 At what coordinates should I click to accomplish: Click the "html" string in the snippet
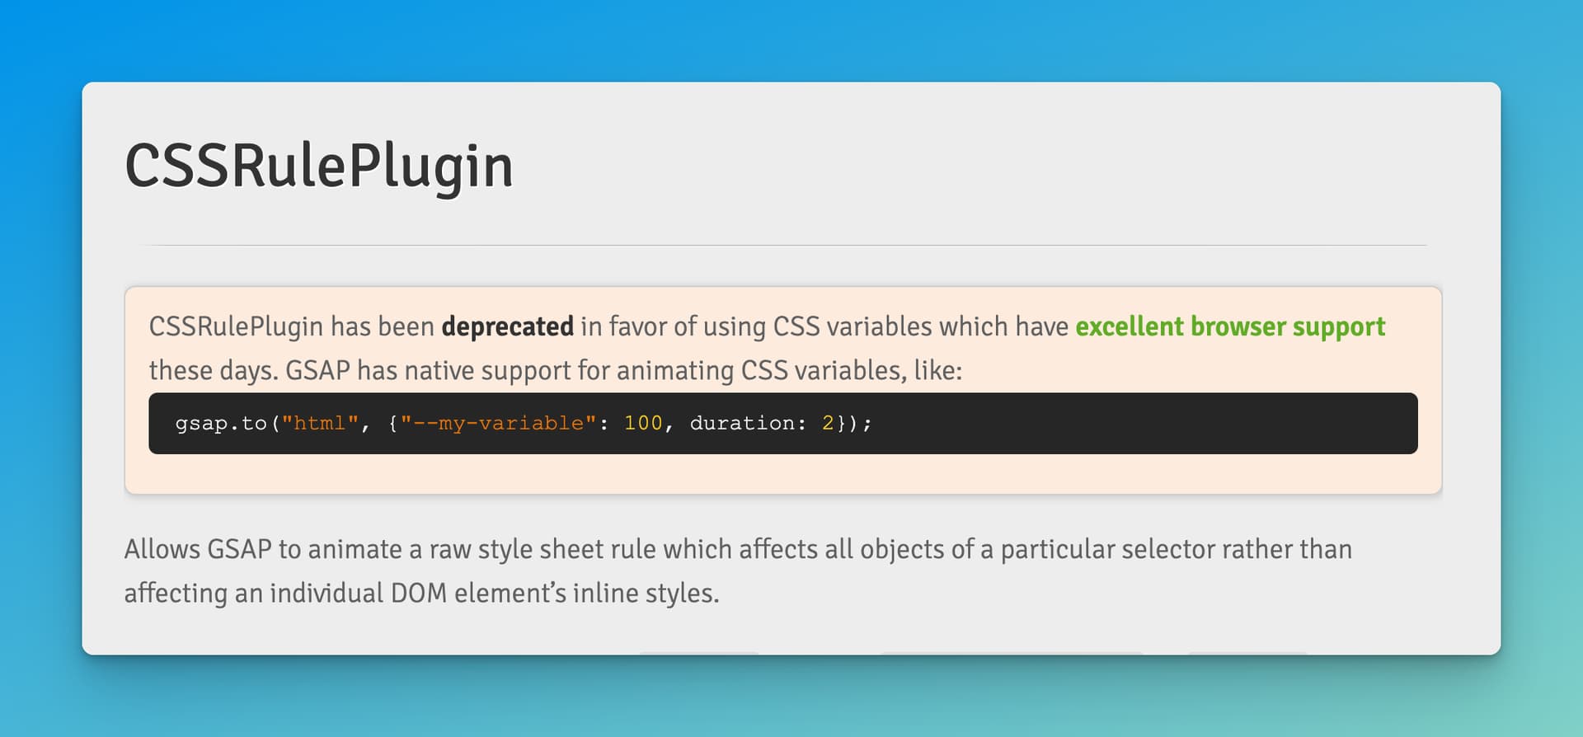320,423
